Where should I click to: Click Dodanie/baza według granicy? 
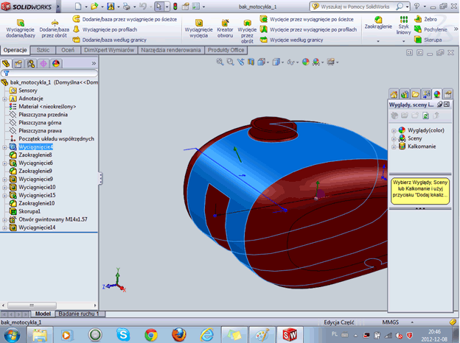pyautogui.click(x=109, y=40)
